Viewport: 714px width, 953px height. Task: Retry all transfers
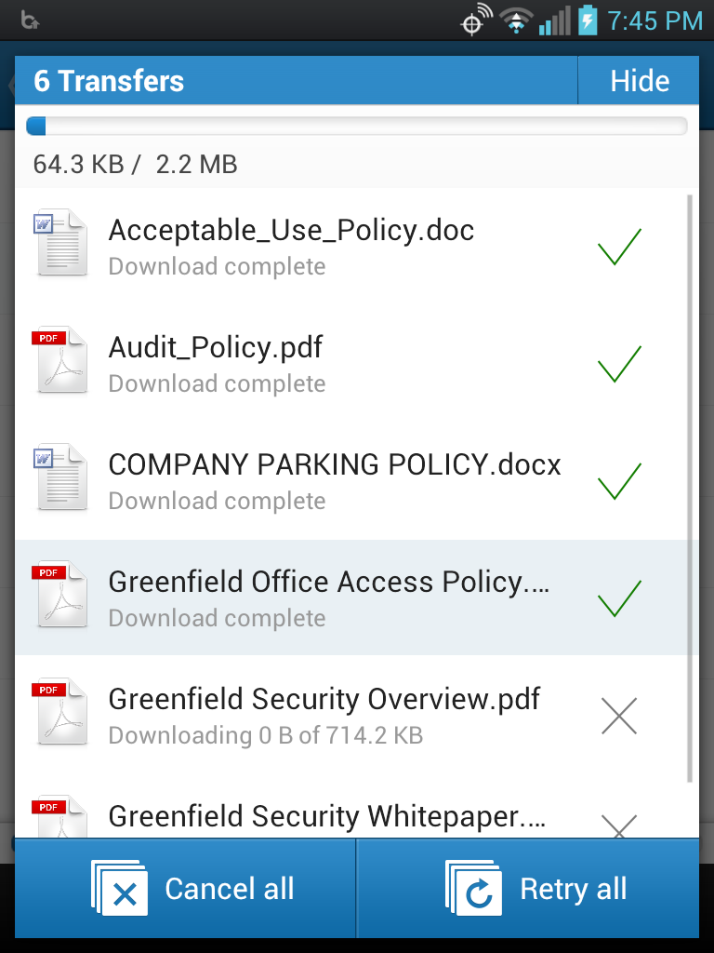528,889
